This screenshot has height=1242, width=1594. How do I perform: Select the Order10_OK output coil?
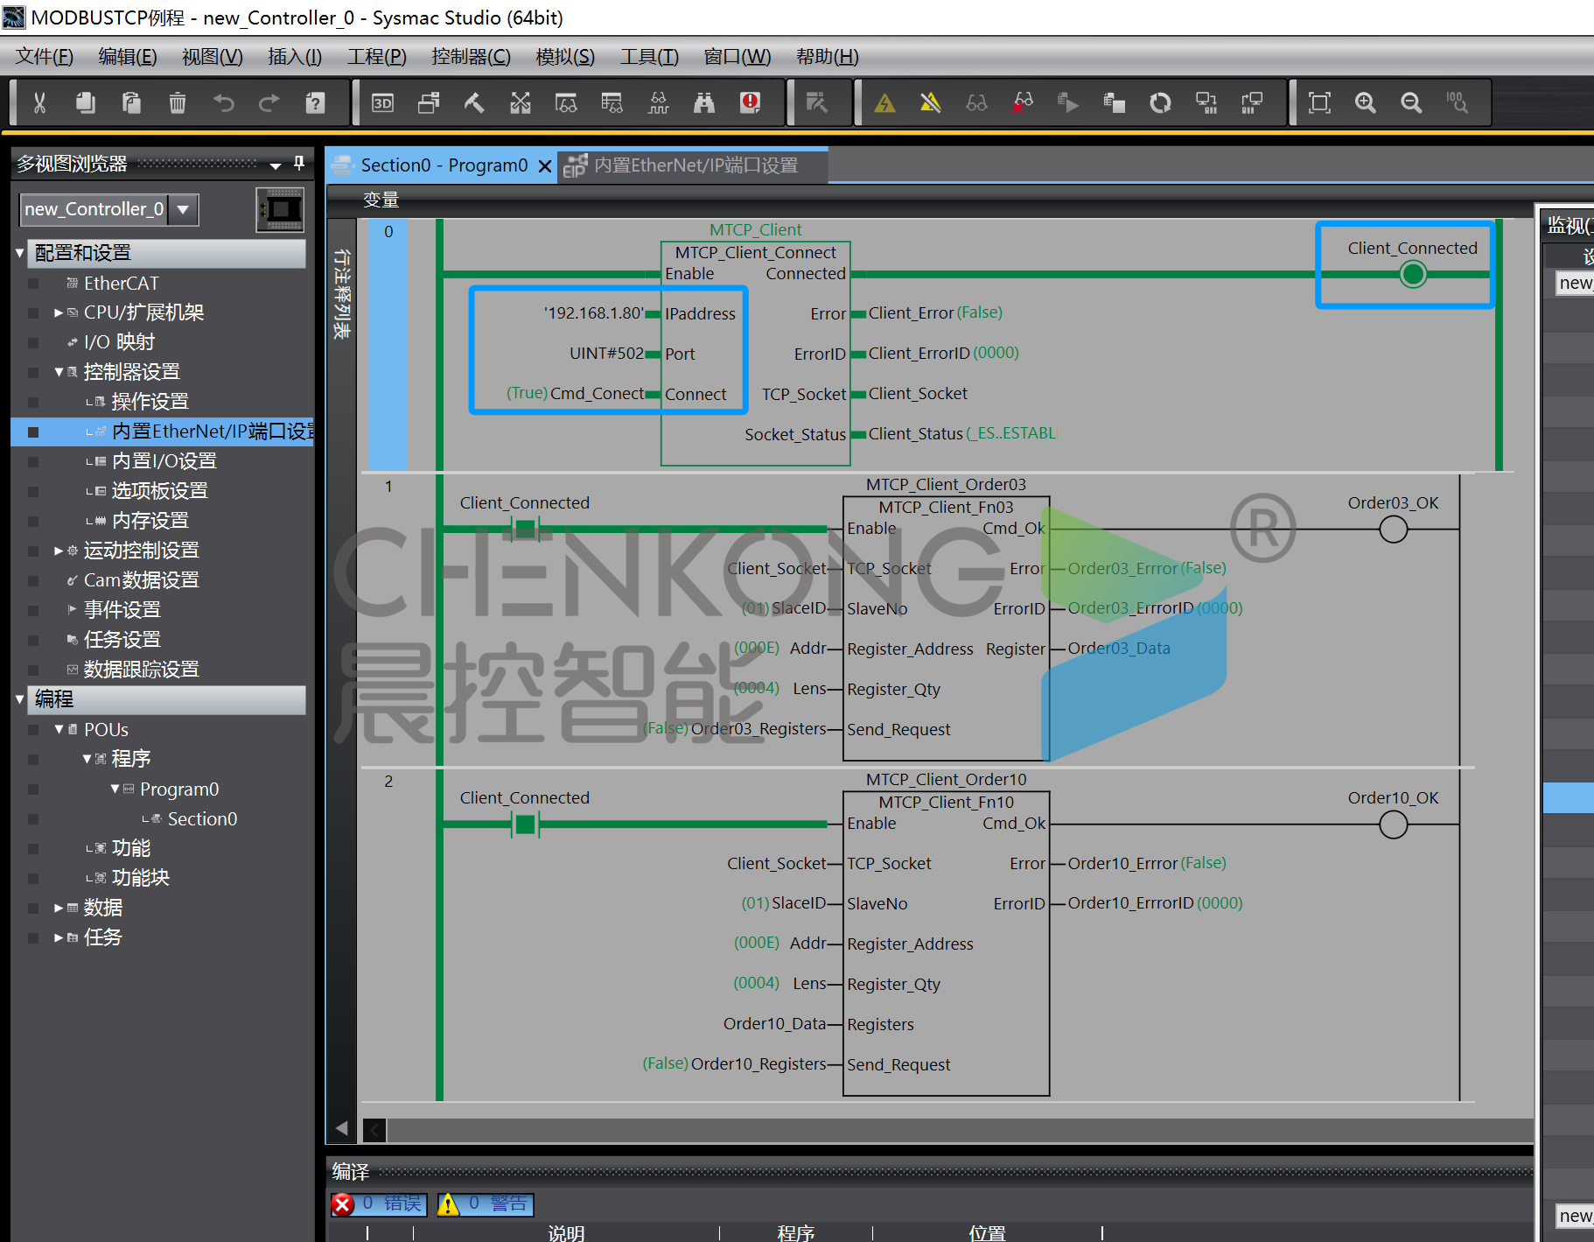[x=1393, y=824]
